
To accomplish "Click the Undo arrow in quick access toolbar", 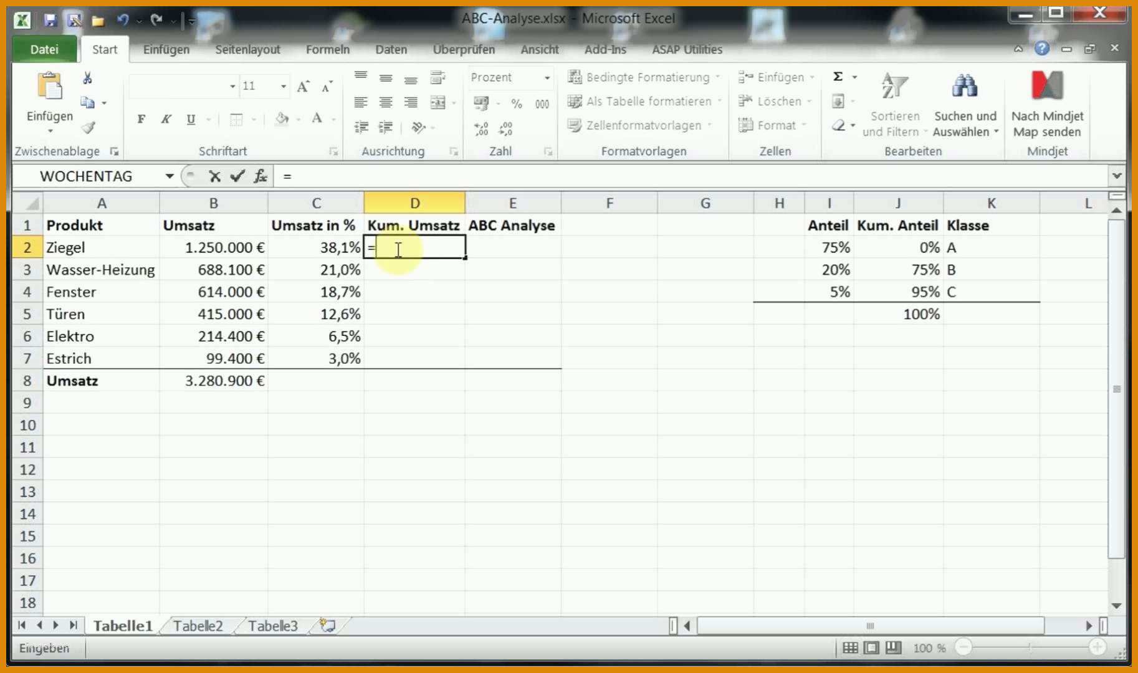I will [123, 20].
